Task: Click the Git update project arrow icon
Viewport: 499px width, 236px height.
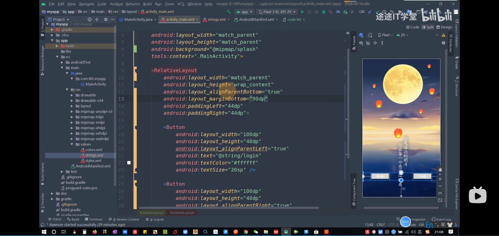Action: click(370, 12)
